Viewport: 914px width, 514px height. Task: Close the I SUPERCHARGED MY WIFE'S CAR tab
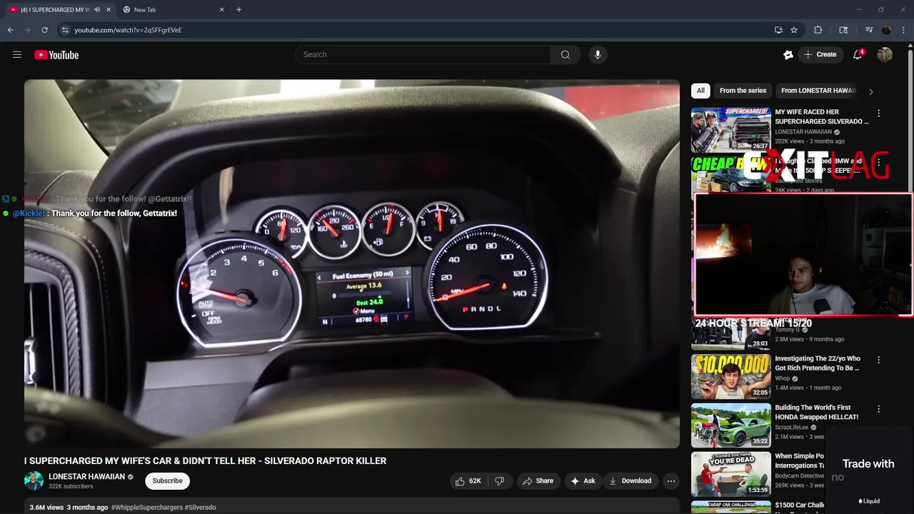click(x=109, y=10)
